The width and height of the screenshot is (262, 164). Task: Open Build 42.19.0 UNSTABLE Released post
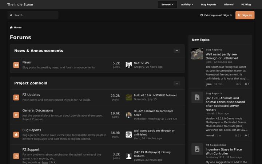(x=155, y=95)
